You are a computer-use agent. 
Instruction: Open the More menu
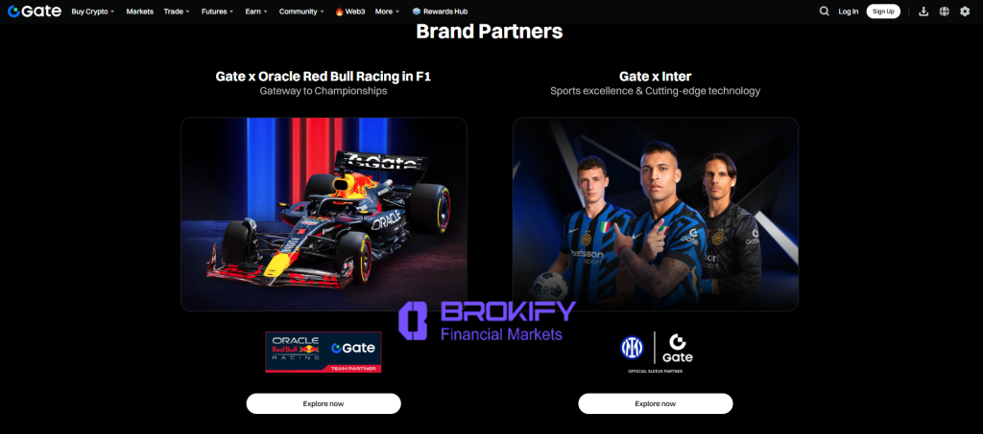[x=387, y=11]
